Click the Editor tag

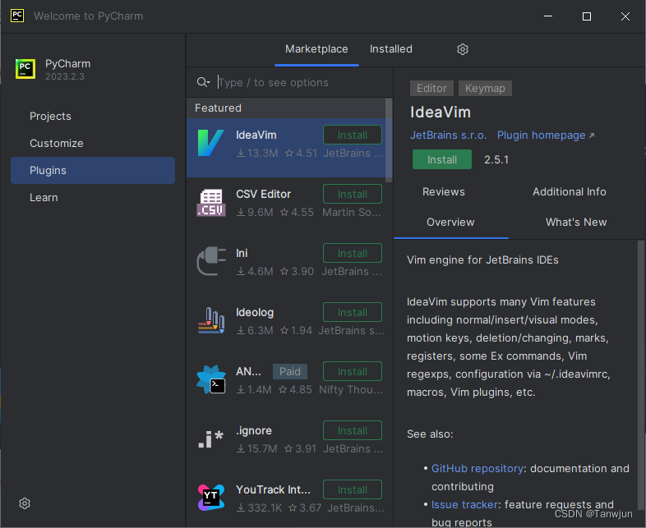point(431,88)
